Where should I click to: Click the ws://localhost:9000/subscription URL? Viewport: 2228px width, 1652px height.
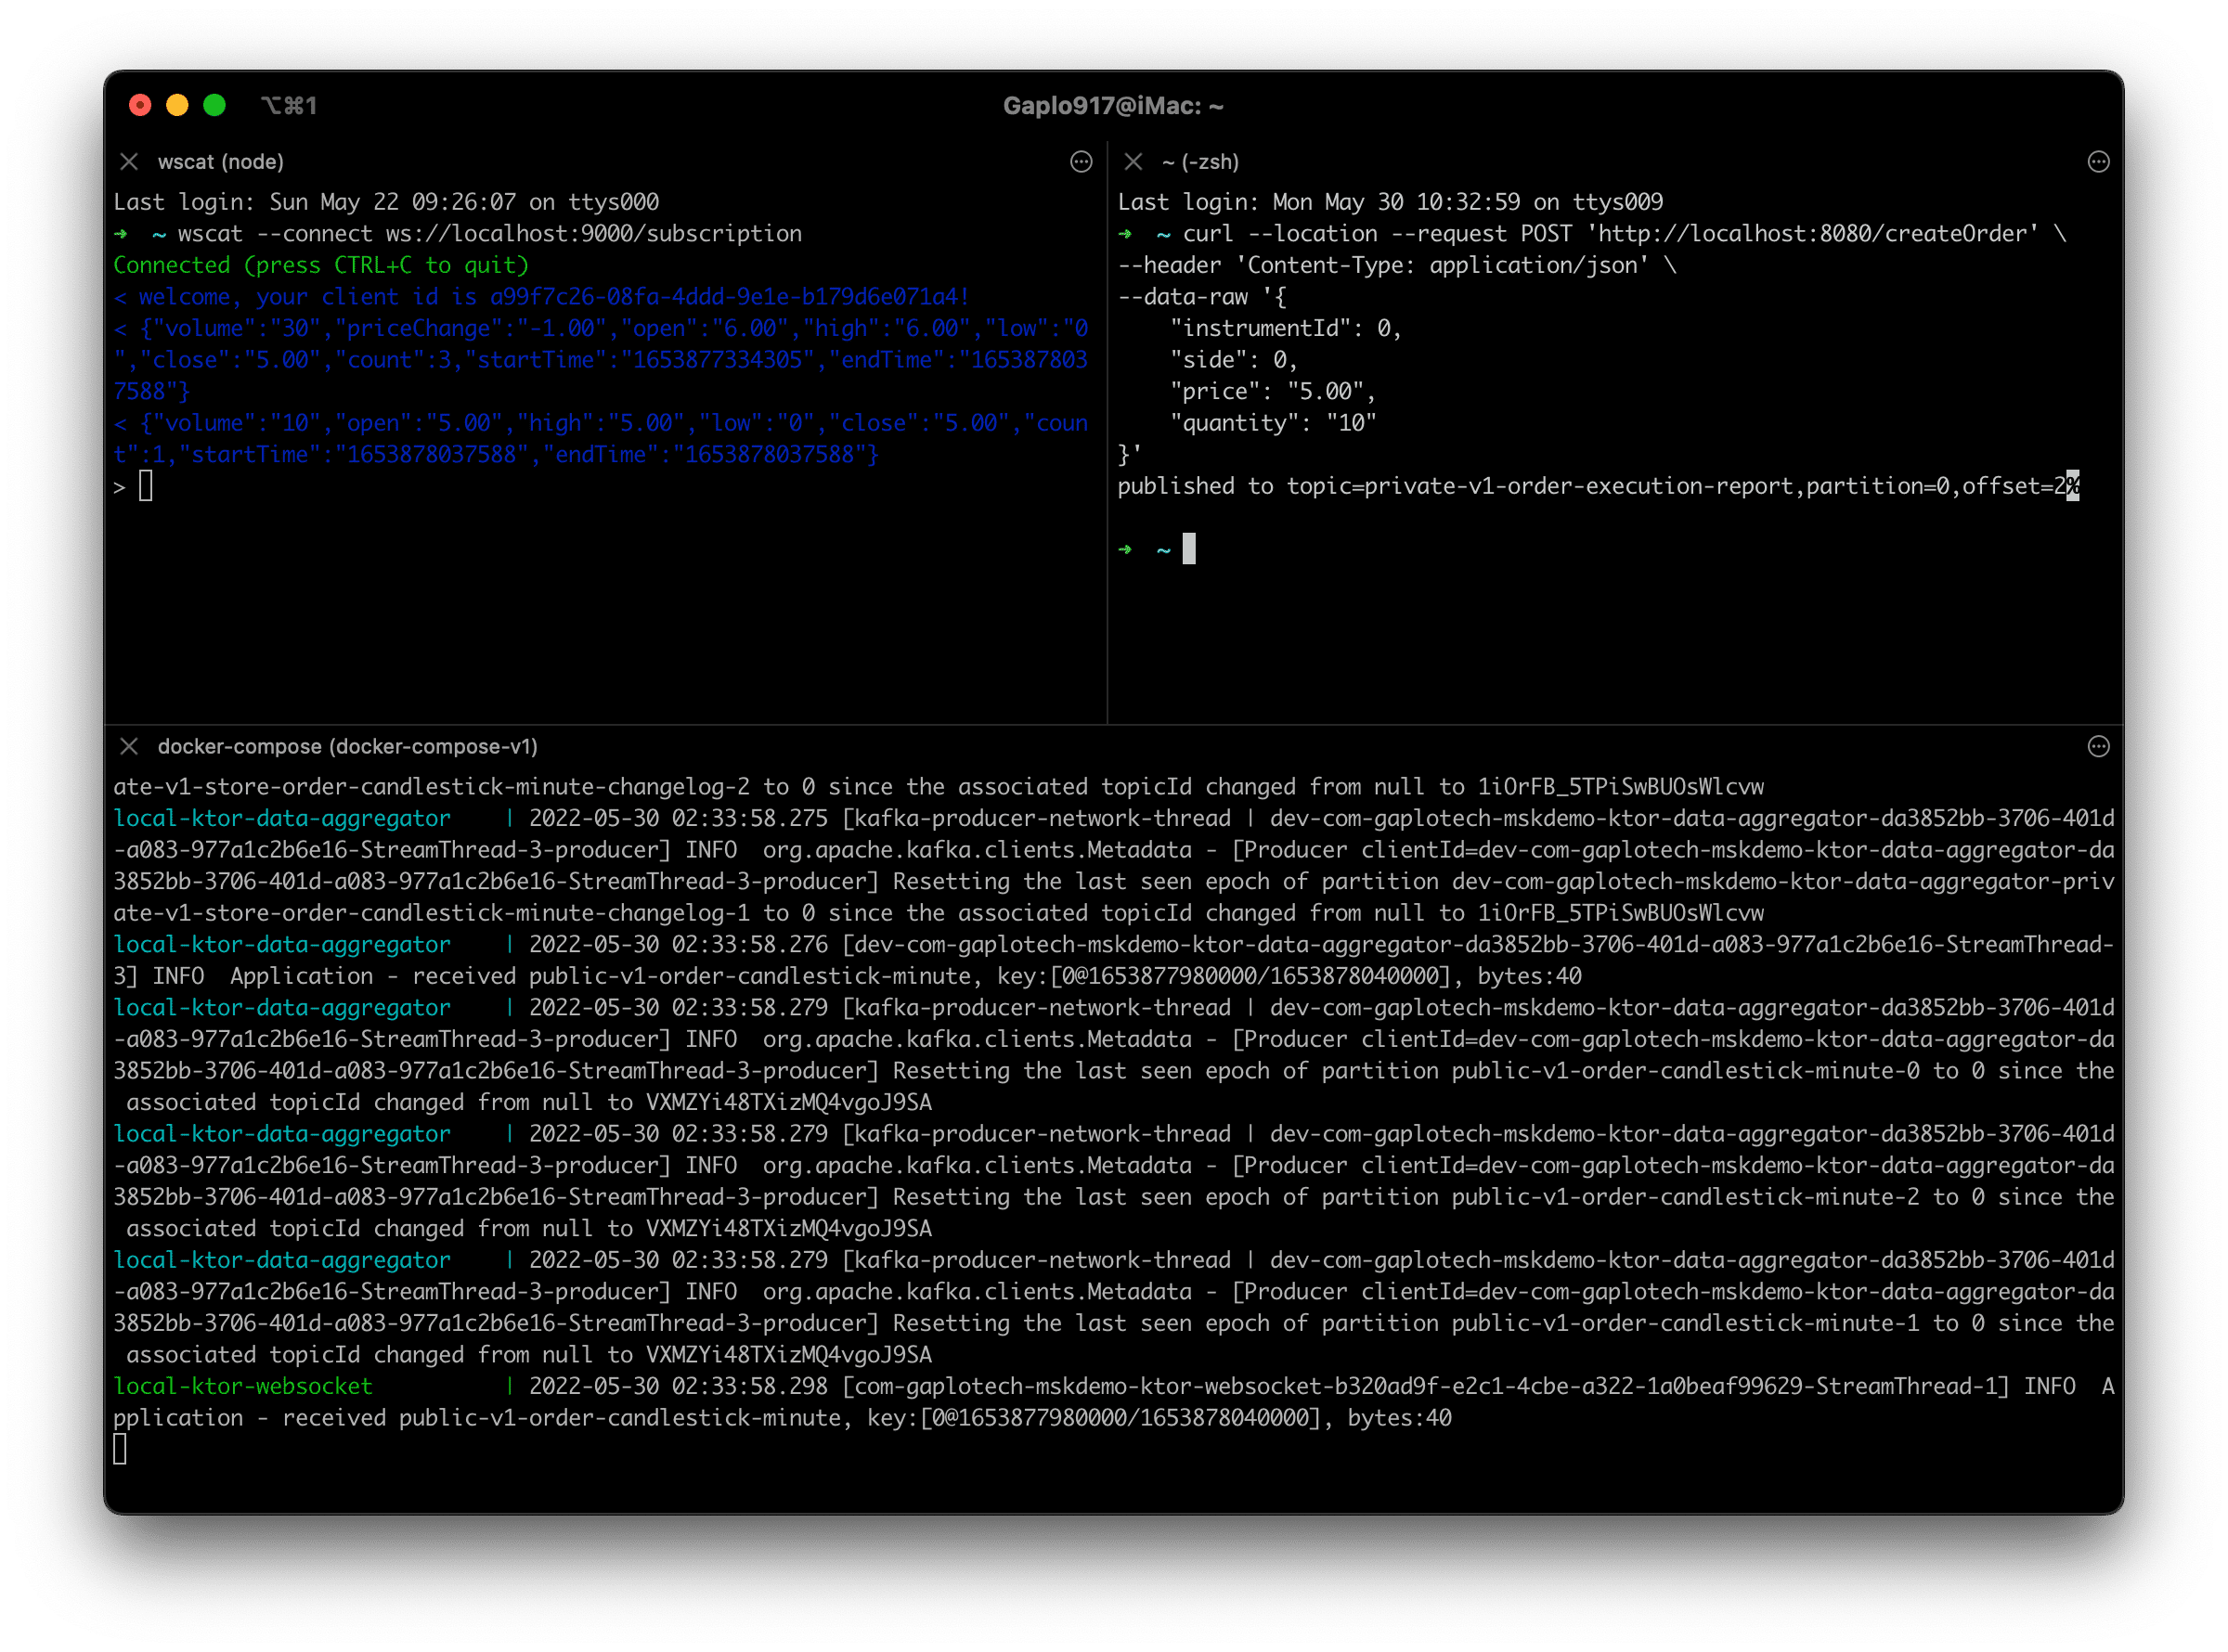coord(593,234)
